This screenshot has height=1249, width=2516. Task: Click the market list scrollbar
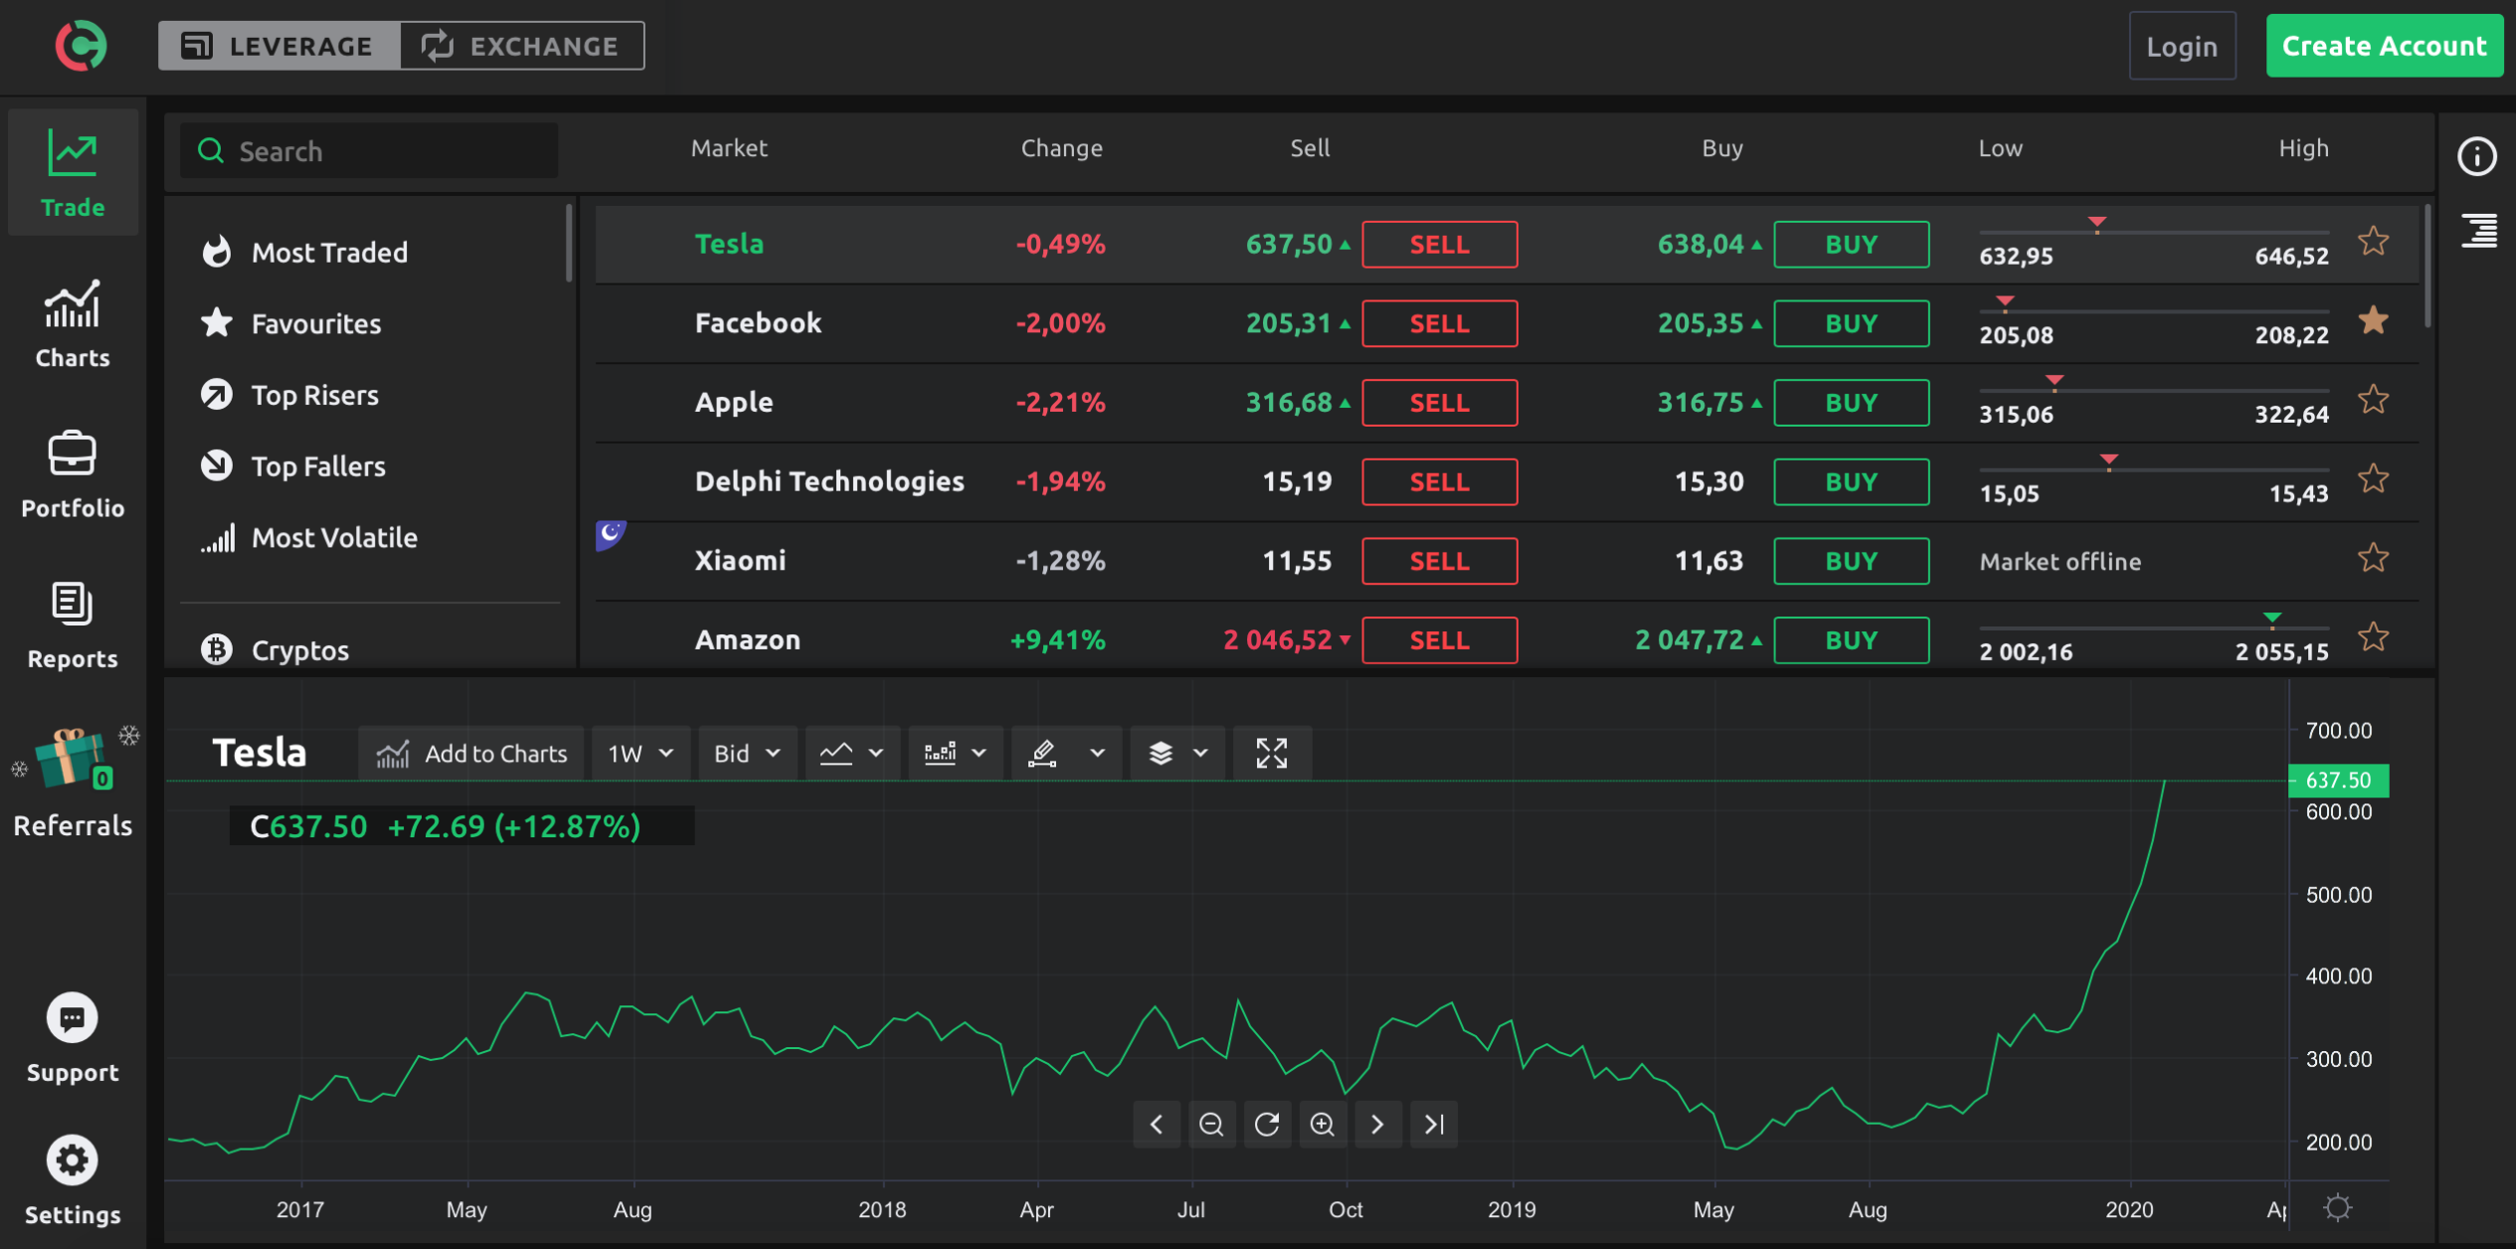pyautogui.click(x=2427, y=267)
